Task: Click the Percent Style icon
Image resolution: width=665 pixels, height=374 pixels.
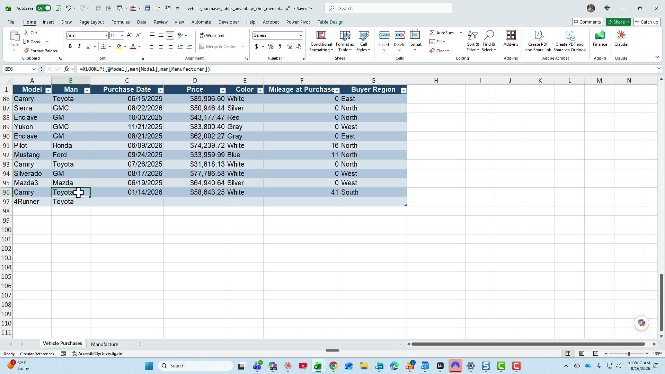Action: coord(271,46)
